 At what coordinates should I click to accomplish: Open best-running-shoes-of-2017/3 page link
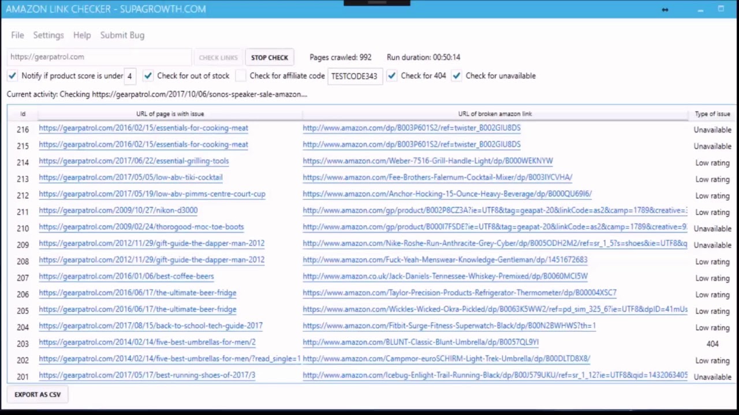[147, 375]
